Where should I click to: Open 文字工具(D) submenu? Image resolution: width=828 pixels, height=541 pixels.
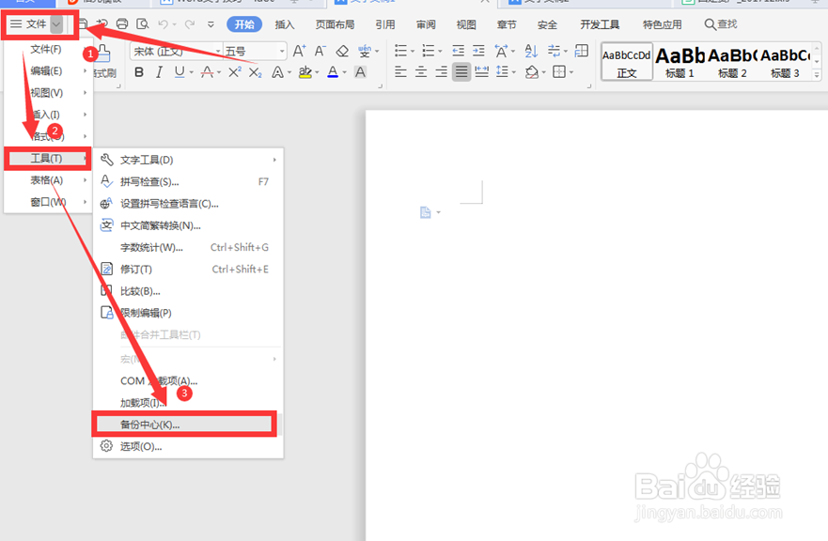point(188,160)
